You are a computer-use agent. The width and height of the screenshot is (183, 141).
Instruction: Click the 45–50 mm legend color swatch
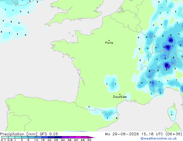pyautogui.click(x=85, y=137)
